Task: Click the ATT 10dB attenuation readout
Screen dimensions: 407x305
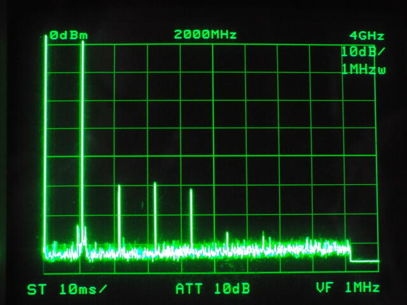Action: click(212, 289)
